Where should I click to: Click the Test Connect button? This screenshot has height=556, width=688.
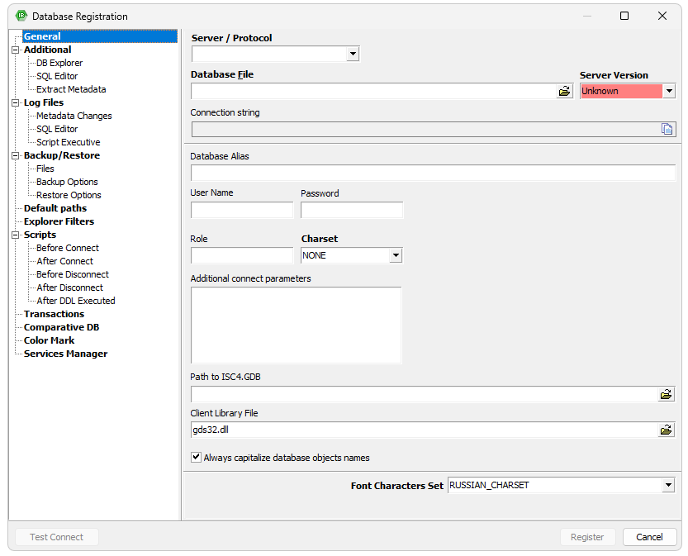coord(57,537)
